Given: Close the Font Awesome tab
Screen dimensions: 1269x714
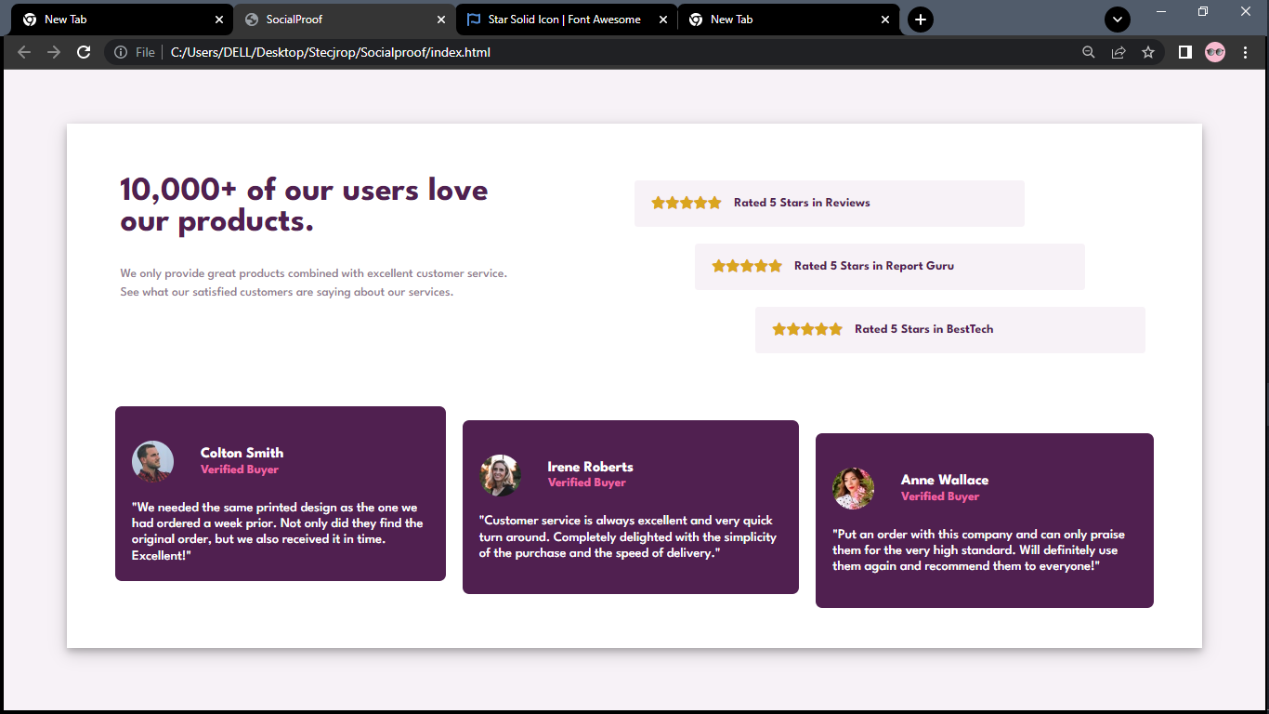Looking at the screenshot, I should 663,20.
